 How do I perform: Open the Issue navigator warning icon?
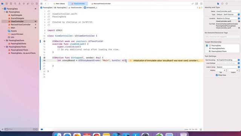click(20, 3)
